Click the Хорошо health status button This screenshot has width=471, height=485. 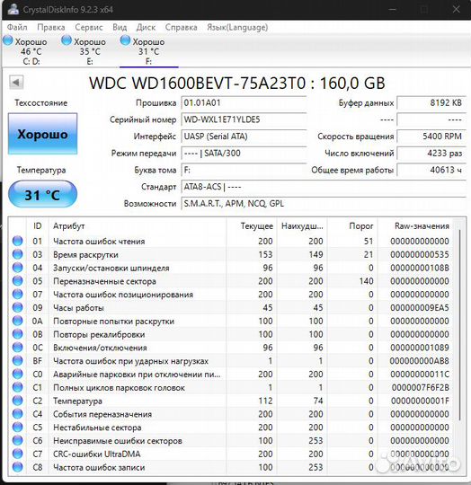(x=43, y=134)
